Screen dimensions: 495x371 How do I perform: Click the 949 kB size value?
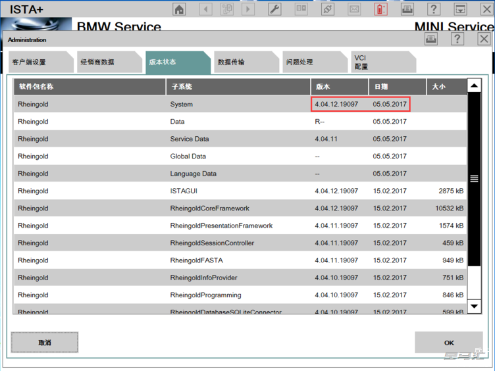pos(453,260)
